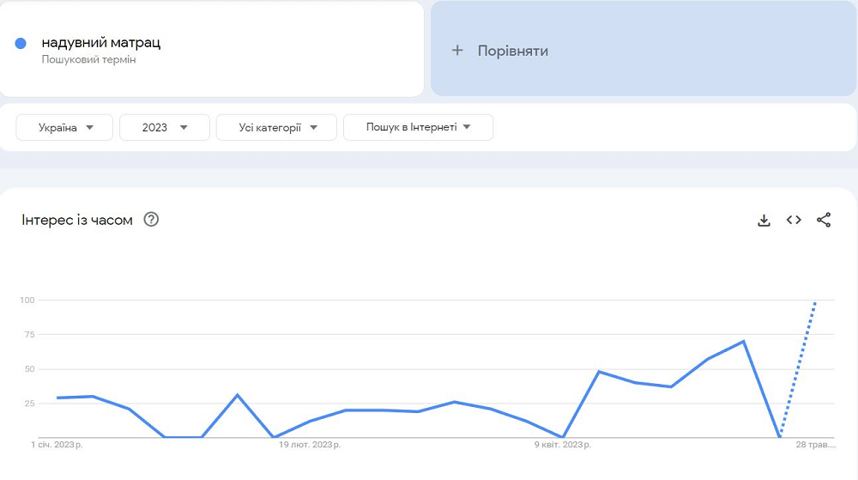Click the plus icon beside Порівняти

click(457, 51)
